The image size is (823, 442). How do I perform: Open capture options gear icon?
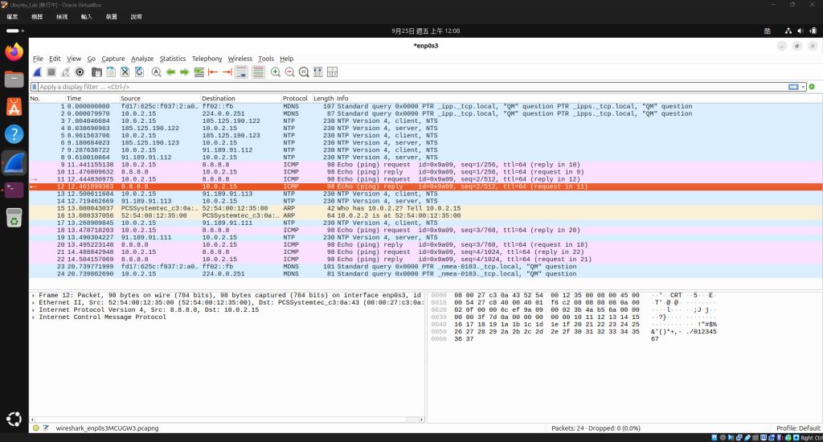click(x=80, y=72)
